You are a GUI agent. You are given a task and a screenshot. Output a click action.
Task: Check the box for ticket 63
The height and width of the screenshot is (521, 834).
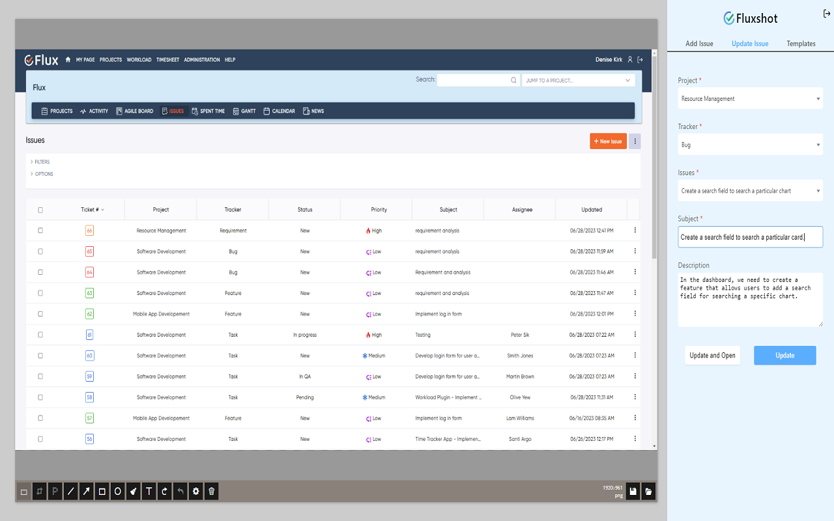(40, 293)
